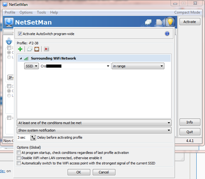Image resolution: width=205 pixels, height=179 pixels.
Task: Confirm with the OK button
Action: [x=79, y=172]
